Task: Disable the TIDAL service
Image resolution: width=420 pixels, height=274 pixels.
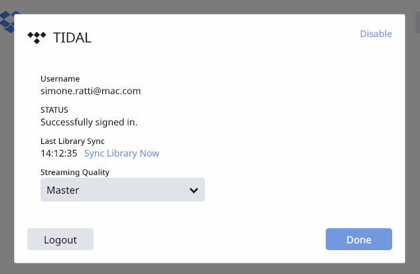Action: coord(376,34)
